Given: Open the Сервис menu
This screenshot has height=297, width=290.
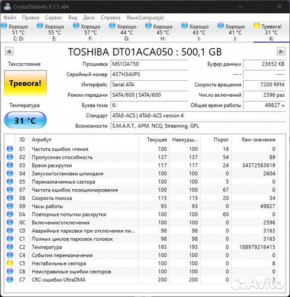Looking at the screenshot, I should pyautogui.click(x=53, y=18).
